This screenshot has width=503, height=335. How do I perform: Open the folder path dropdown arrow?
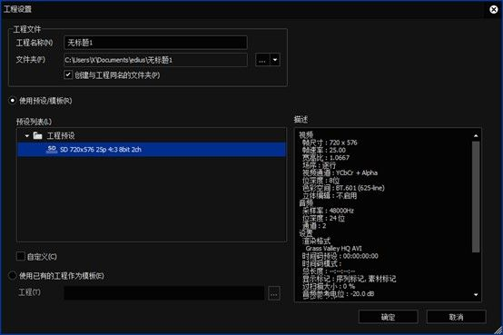pyautogui.click(x=275, y=60)
